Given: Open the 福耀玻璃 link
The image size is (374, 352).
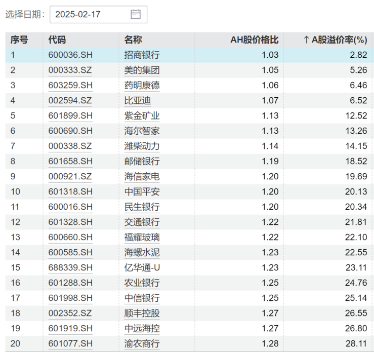Looking at the screenshot, I should pyautogui.click(x=142, y=237).
